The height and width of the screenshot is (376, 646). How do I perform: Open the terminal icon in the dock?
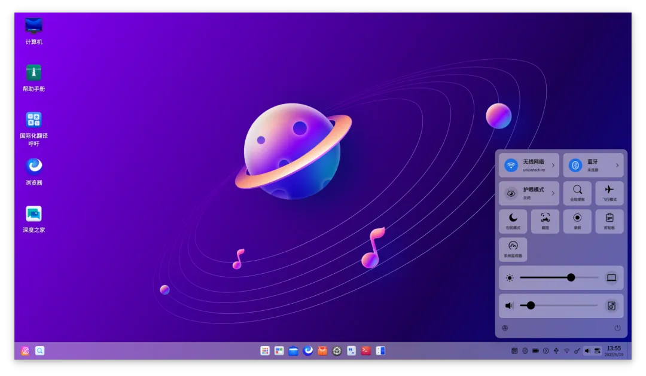point(366,350)
